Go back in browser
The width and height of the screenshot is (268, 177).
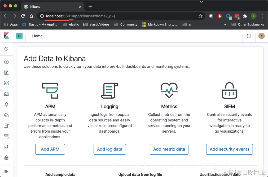[x=6, y=16]
